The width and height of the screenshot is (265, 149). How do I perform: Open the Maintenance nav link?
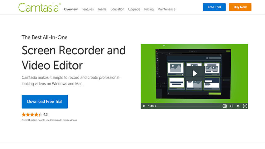[166, 9]
